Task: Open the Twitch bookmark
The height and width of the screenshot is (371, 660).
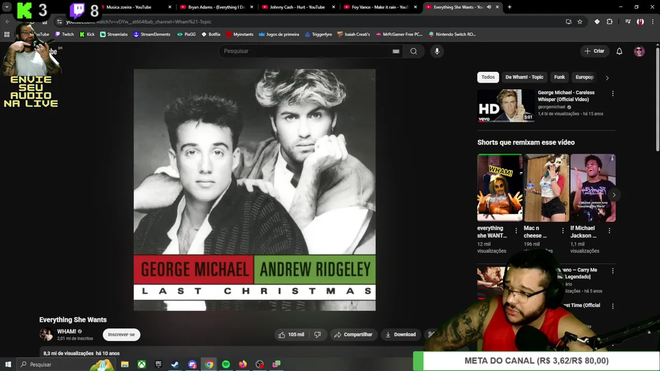Action: coord(64,35)
